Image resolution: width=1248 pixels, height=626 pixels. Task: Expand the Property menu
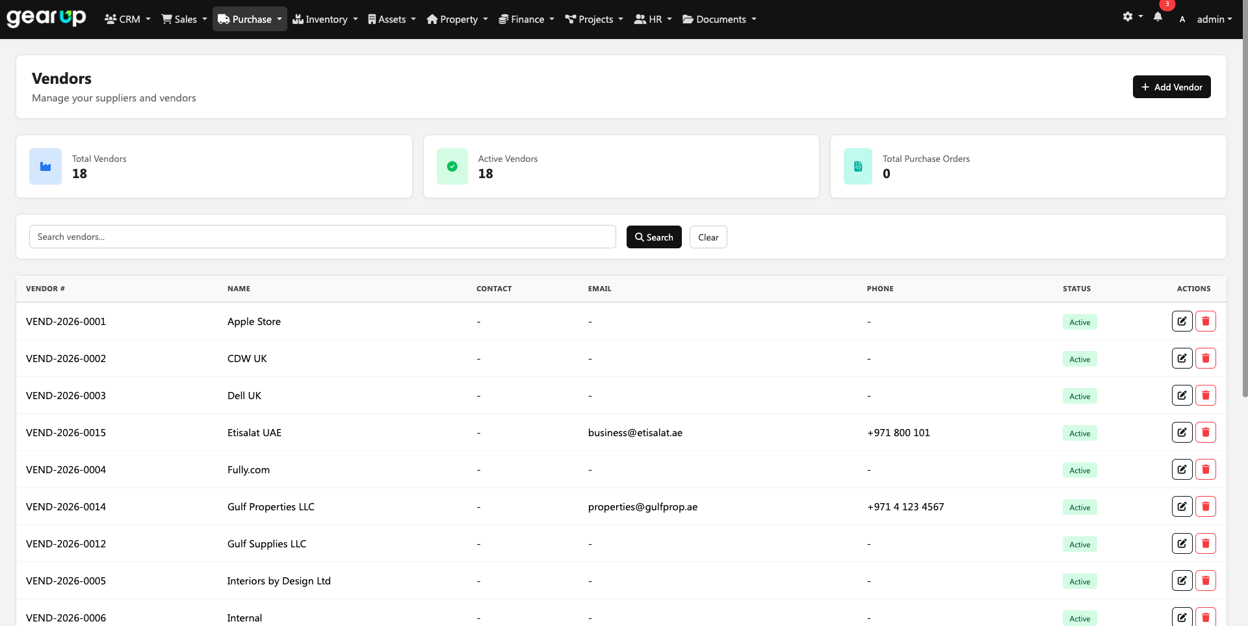coord(457,20)
